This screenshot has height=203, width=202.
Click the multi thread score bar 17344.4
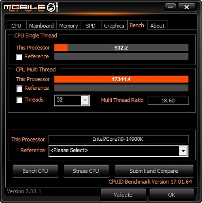click(121, 79)
